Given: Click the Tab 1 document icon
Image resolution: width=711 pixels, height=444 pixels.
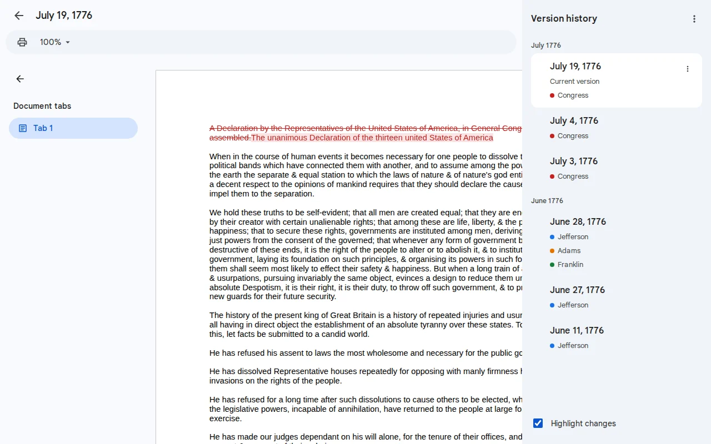Looking at the screenshot, I should 23,128.
